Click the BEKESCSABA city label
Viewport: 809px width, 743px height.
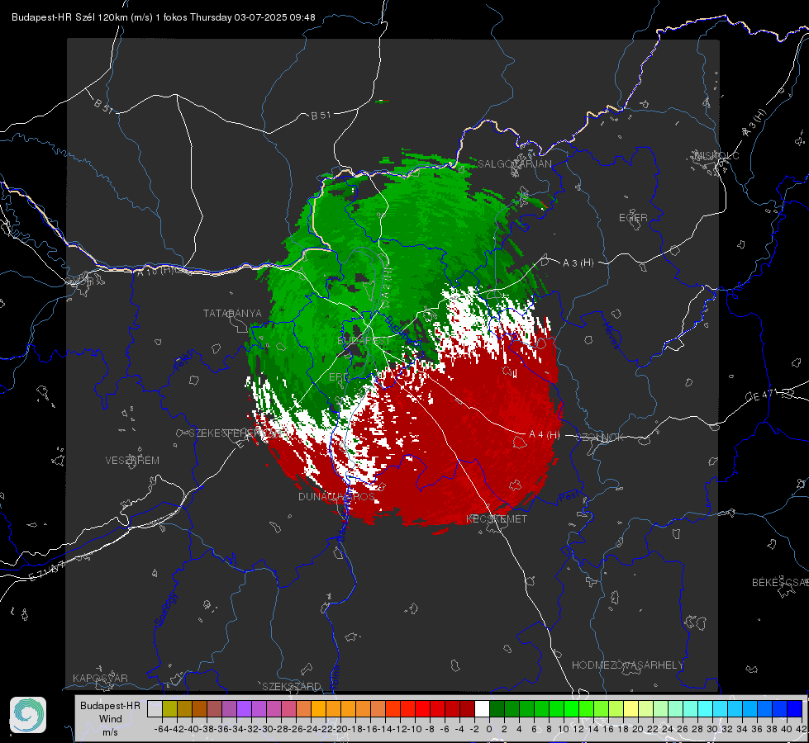[x=780, y=583]
